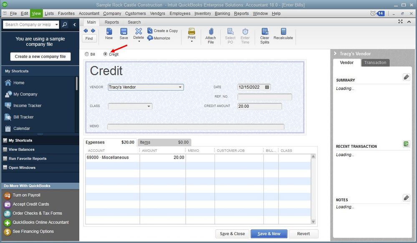Click Save & New button
The image size is (417, 243).
tap(269, 234)
